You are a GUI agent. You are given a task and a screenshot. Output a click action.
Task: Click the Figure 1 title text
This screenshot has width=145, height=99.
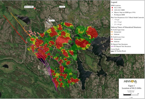[132, 86]
